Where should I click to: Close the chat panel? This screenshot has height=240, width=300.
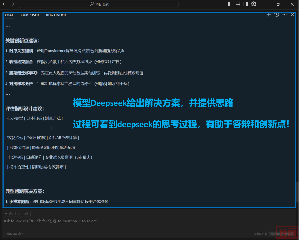(292, 15)
